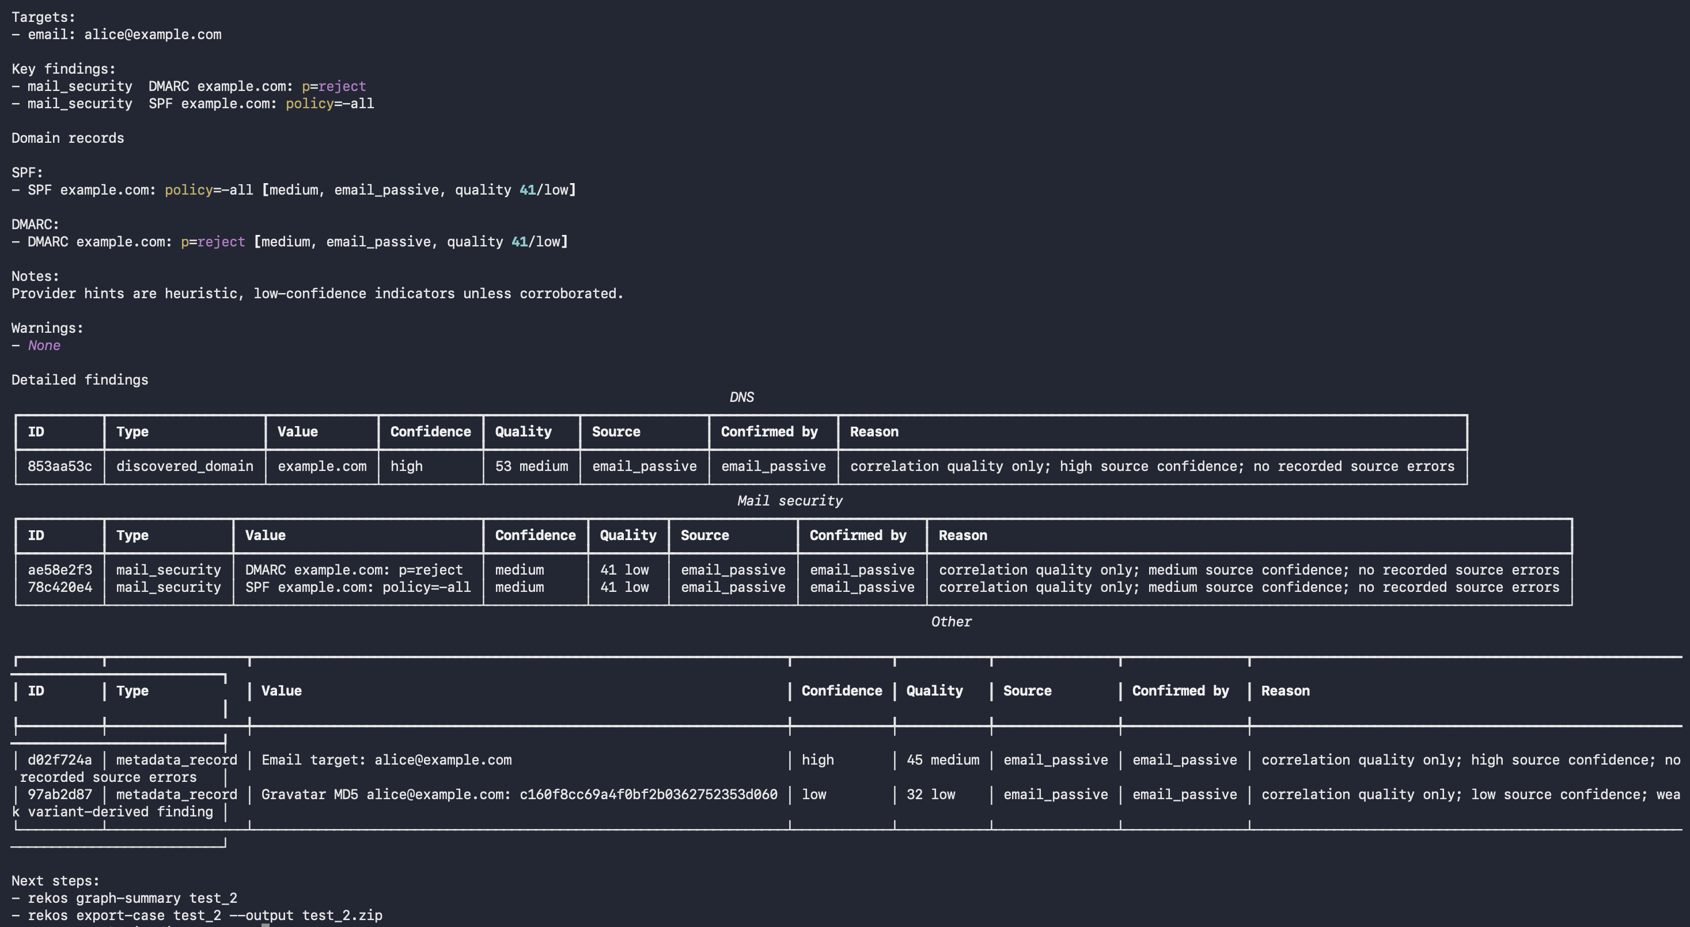Click 'k variant-derived finding' wrapped text
1690x927 pixels.
click(x=112, y=812)
